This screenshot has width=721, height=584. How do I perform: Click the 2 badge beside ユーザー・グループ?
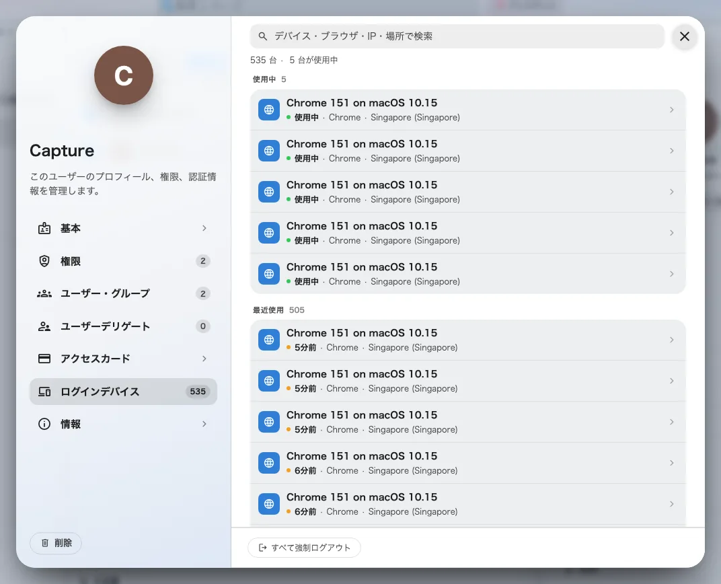pyautogui.click(x=203, y=293)
